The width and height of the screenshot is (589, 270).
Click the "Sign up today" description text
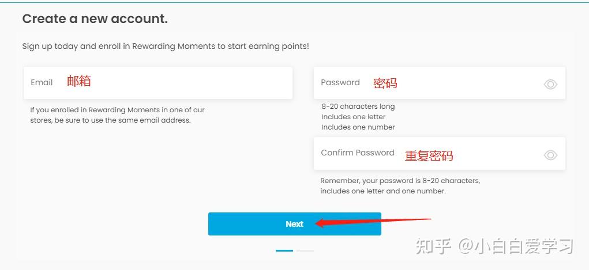(166, 46)
